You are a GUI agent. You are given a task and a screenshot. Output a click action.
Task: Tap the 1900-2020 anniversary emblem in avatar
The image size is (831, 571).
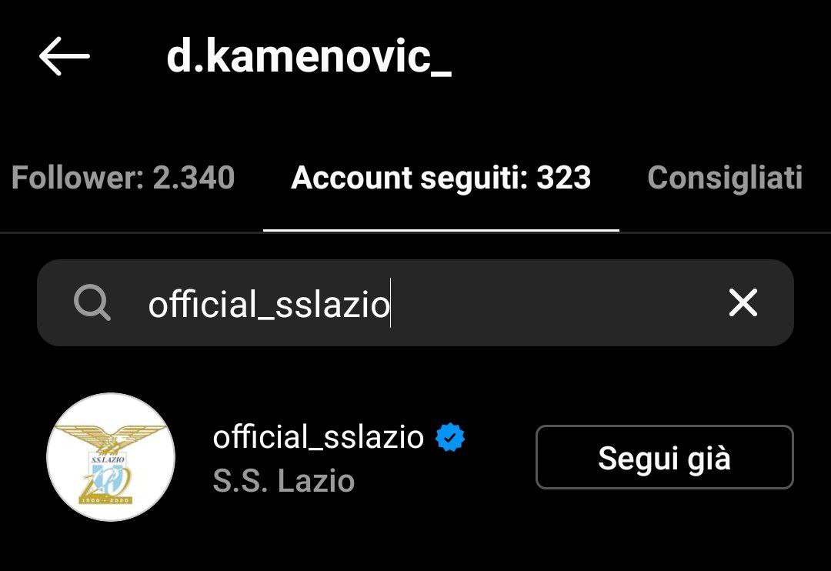point(106,500)
